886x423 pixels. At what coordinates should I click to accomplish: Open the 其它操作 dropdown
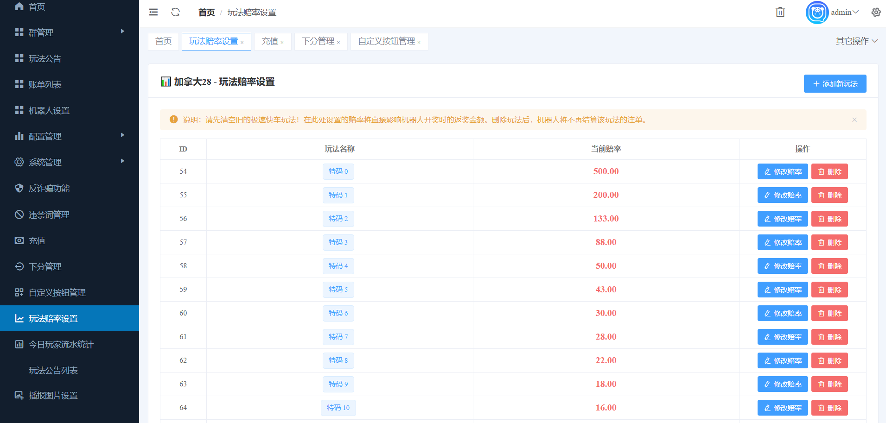click(x=856, y=41)
